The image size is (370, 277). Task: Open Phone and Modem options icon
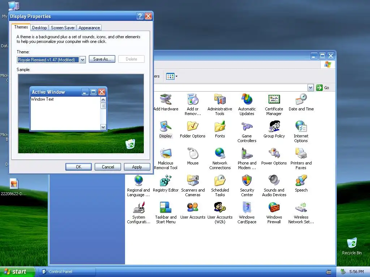tap(247, 159)
